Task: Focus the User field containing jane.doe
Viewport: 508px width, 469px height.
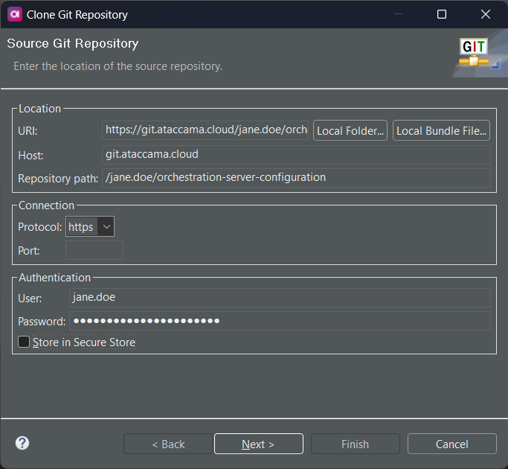Action: tap(279, 298)
